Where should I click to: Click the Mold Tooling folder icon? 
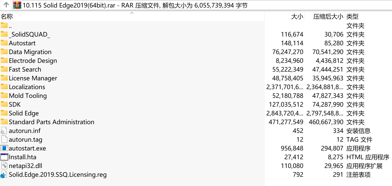pyautogui.click(x=4, y=96)
